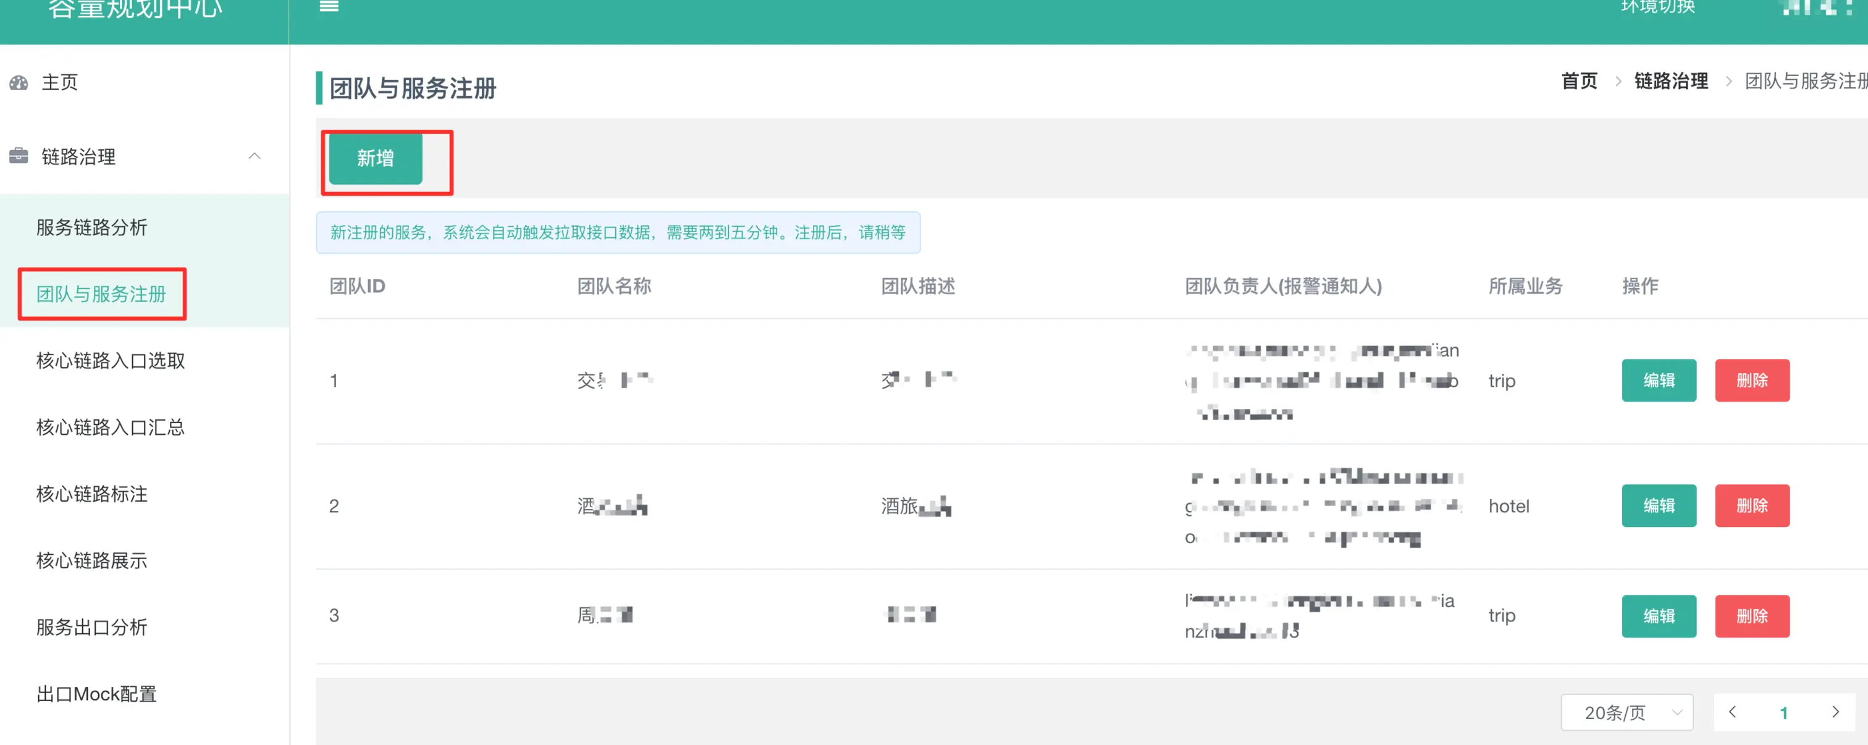Go to previous page arrow
1868x745 pixels.
click(1732, 712)
